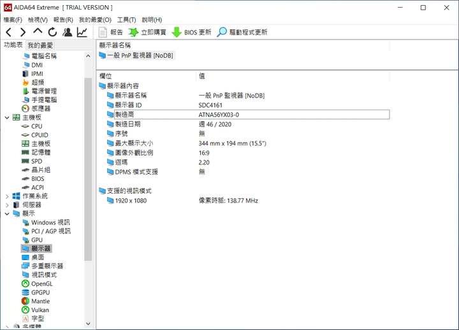Go forward with the right arrow button

23,32
